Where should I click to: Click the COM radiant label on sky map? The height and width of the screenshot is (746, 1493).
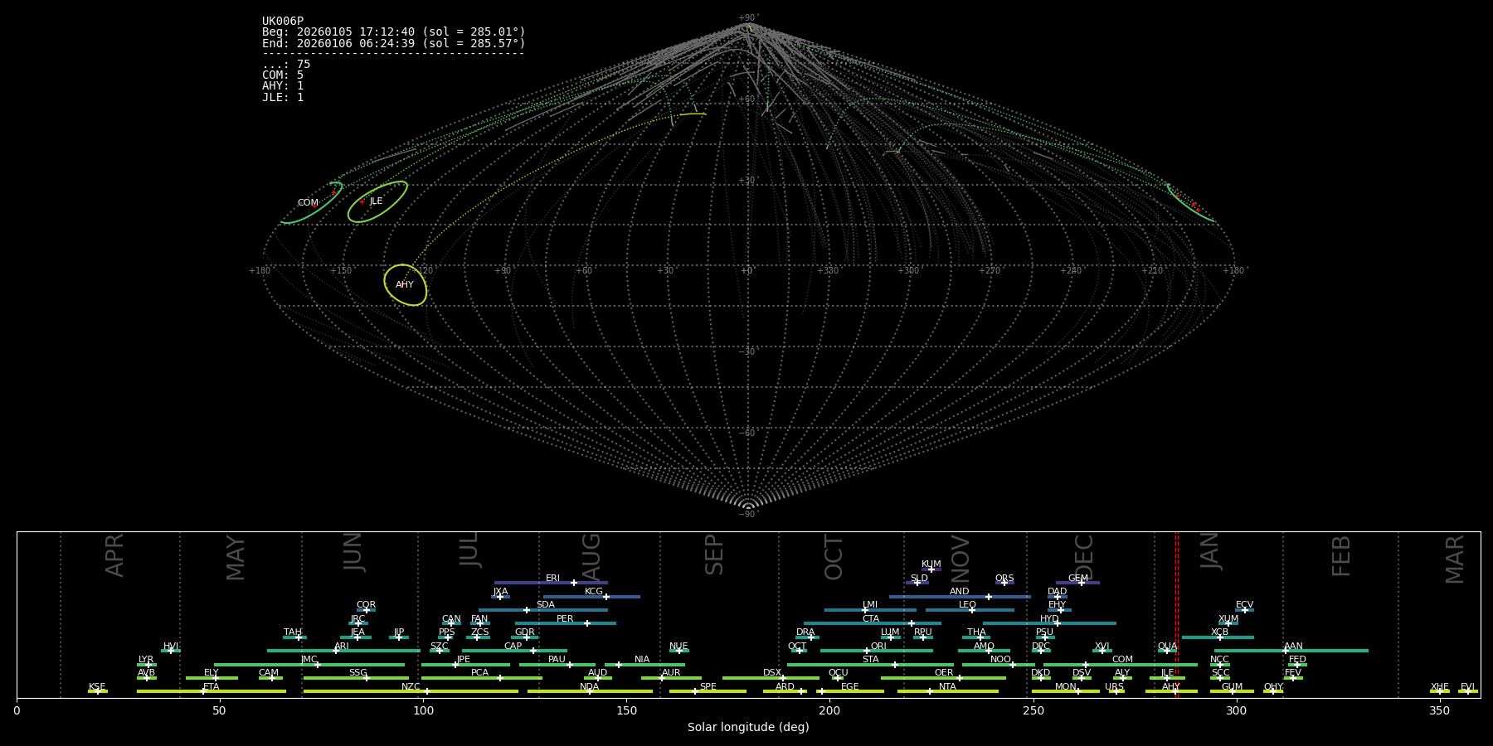coord(308,203)
